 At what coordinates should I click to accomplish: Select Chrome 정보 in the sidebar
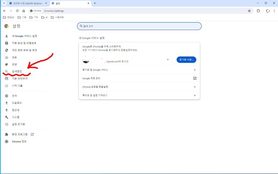point(19,141)
